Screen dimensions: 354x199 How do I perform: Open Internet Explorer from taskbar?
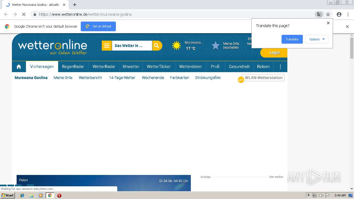[x=22, y=195]
